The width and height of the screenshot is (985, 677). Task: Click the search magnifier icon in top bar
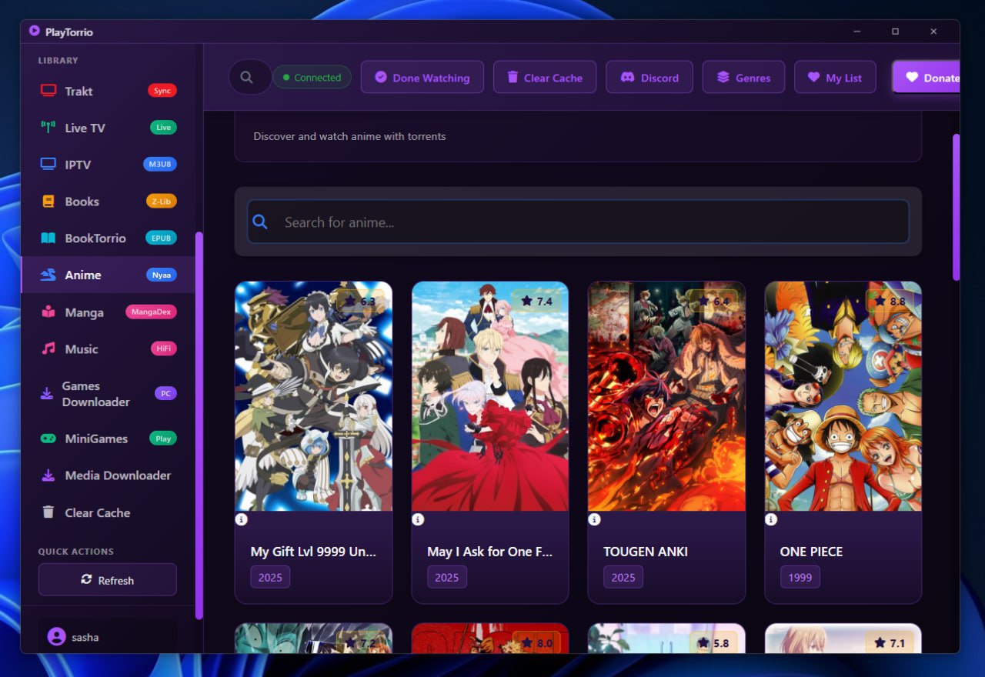246,78
